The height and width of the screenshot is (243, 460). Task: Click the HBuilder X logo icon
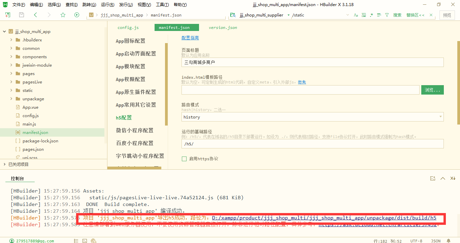click(5, 5)
